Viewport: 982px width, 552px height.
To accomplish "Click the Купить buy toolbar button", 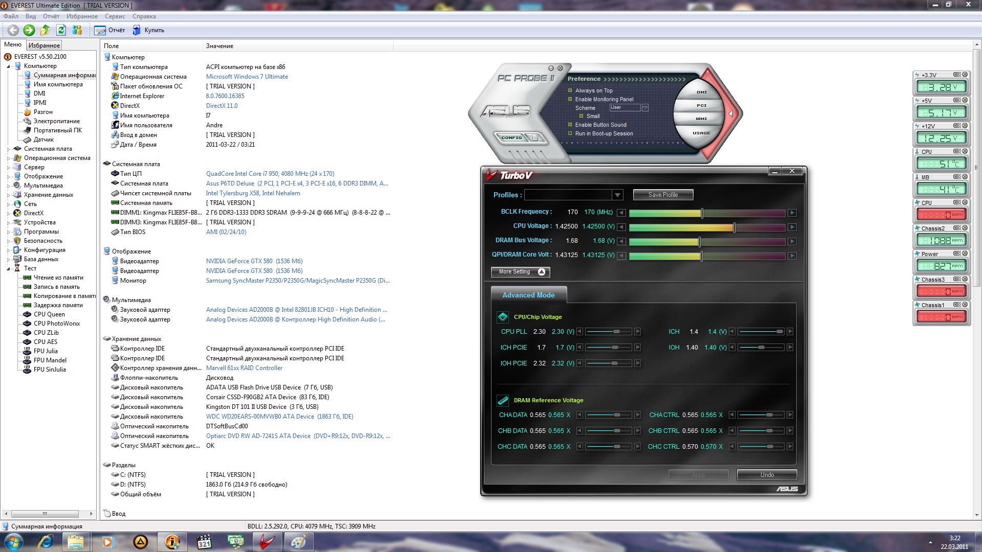I will (x=149, y=30).
